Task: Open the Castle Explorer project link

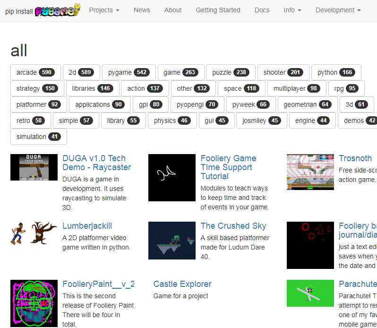Action: (182, 284)
